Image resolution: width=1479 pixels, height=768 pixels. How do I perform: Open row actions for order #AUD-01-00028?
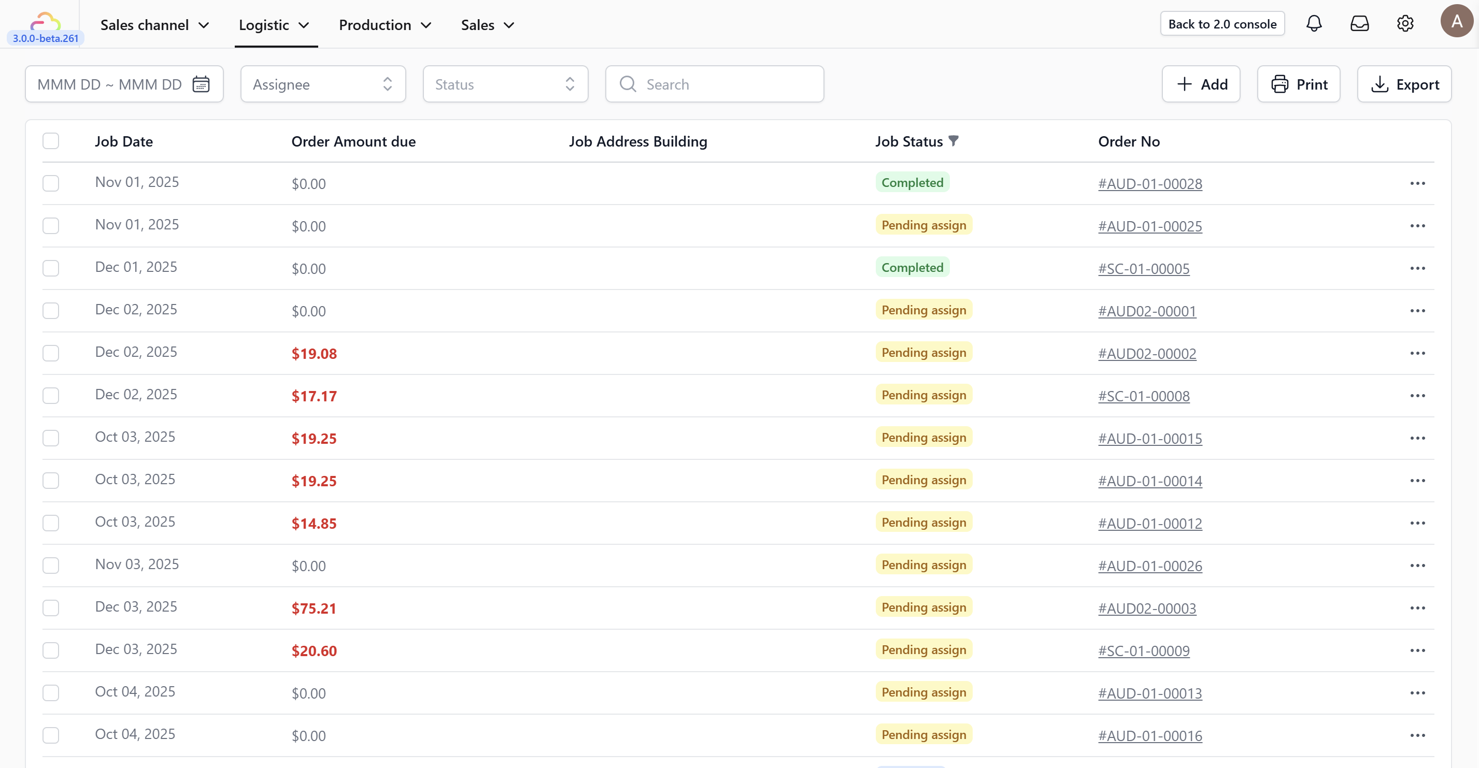pyautogui.click(x=1417, y=183)
